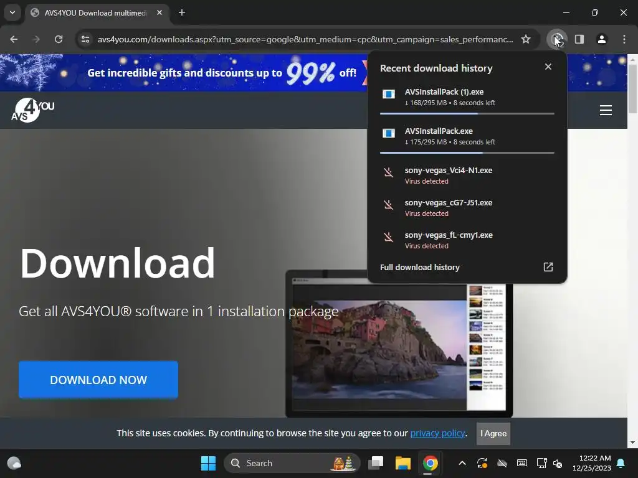Go back to the previous page
This screenshot has height=478, width=638.
point(14,39)
